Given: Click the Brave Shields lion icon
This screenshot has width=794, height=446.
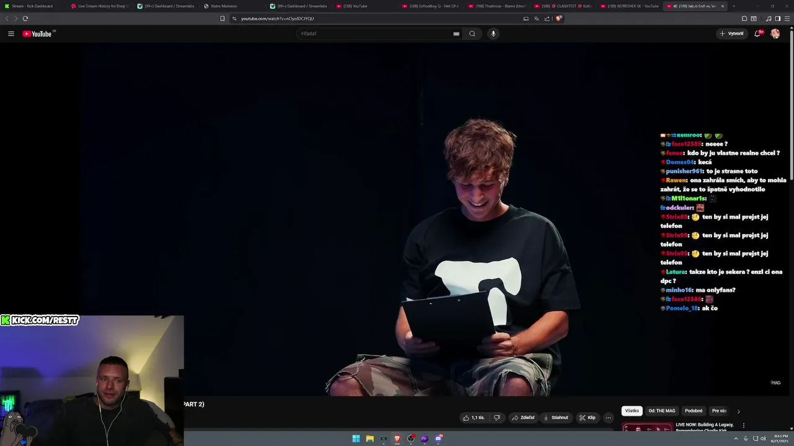Looking at the screenshot, I should pyautogui.click(x=558, y=19).
